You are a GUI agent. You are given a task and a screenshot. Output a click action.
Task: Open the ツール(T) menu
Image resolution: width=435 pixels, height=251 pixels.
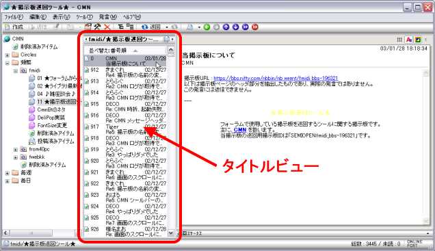[x=84, y=17]
